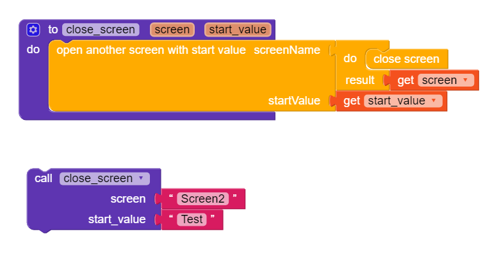Click the get word on get screen block
This screenshot has height=261, width=492.
[x=406, y=80]
